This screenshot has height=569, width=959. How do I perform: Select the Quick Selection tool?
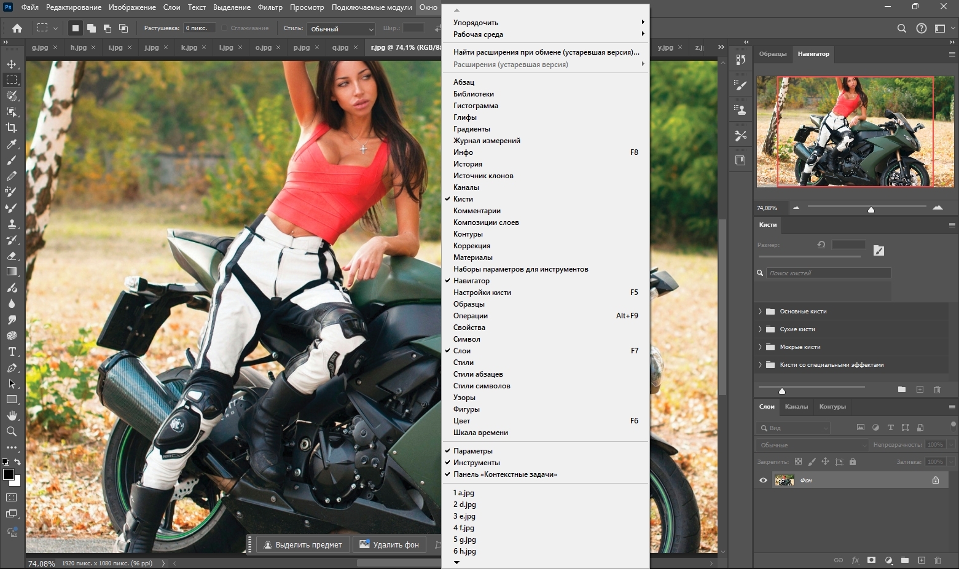[12, 96]
